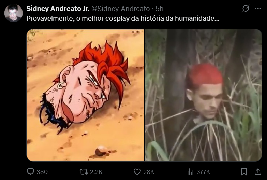
Task: Click the reply speech bubble icon
Action: point(30,171)
